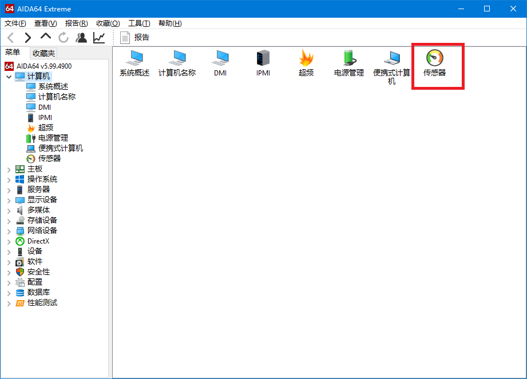Viewport: 527px width, 379px height.
Task: Expand the 安全性 tree node
Action: (x=9, y=273)
